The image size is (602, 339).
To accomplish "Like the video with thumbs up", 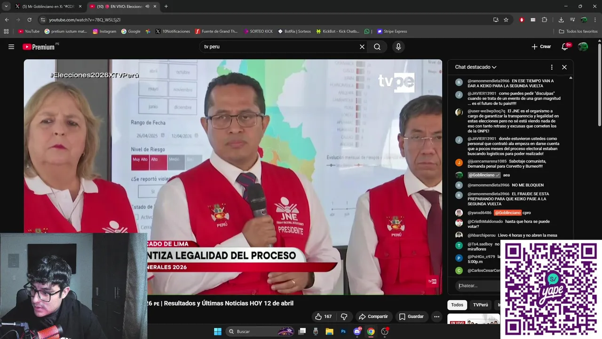I will click(323, 316).
